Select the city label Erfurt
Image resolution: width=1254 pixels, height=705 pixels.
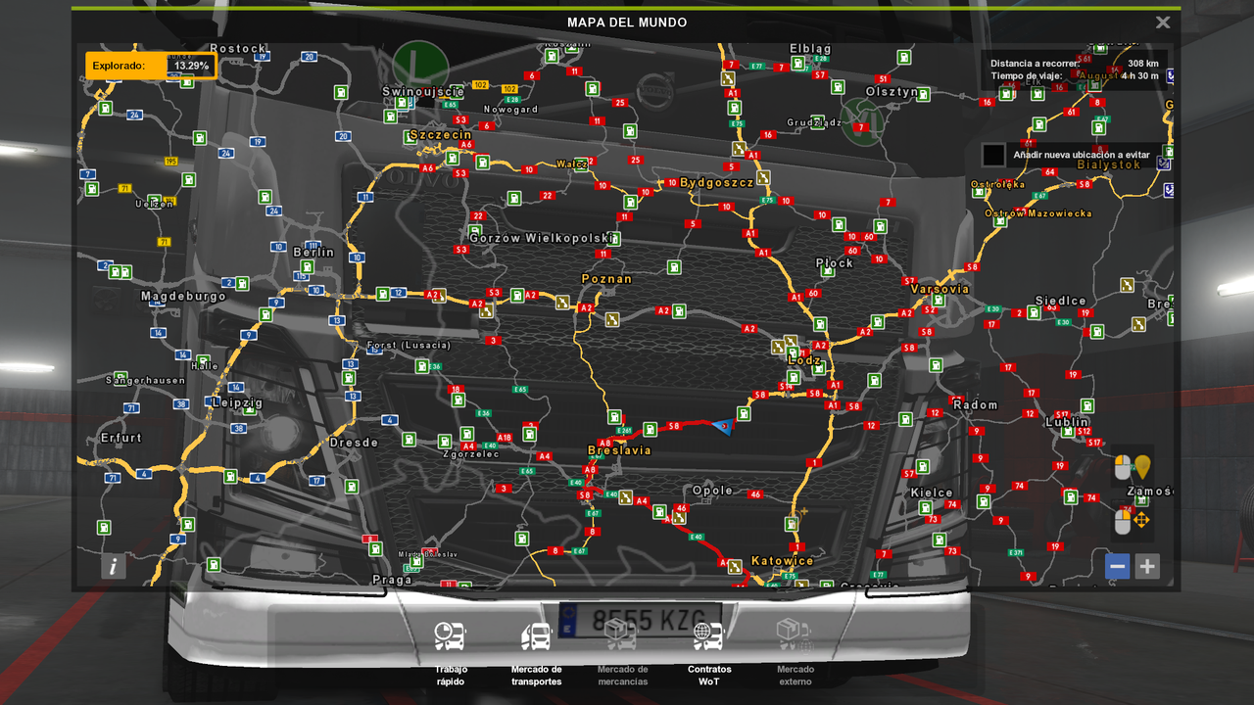click(121, 438)
